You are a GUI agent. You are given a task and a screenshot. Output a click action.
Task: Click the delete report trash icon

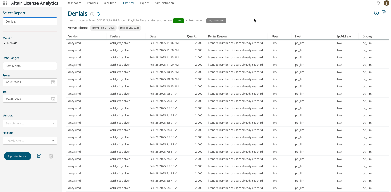[x=51, y=156]
